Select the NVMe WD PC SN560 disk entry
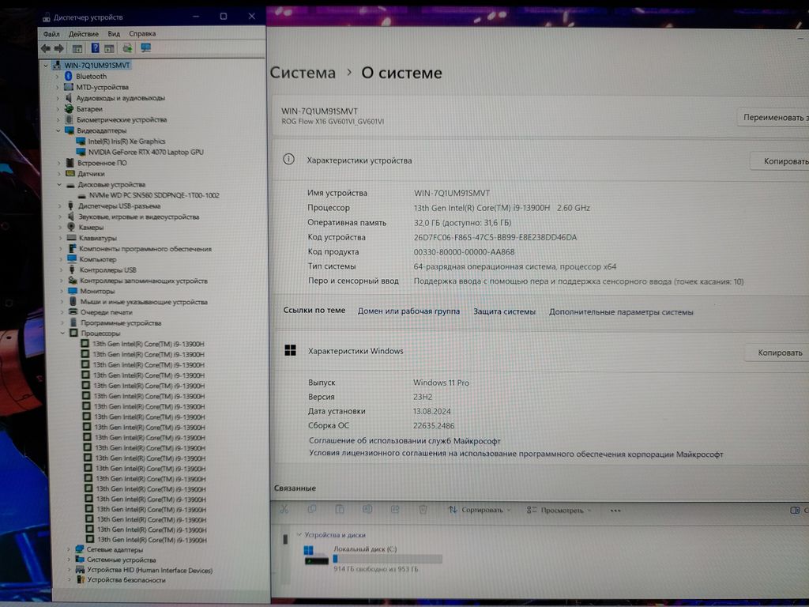Screen dimensions: 809x607 point(154,196)
